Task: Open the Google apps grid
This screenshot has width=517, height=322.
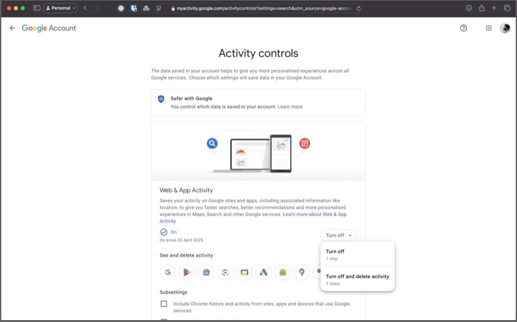Action: tap(488, 28)
